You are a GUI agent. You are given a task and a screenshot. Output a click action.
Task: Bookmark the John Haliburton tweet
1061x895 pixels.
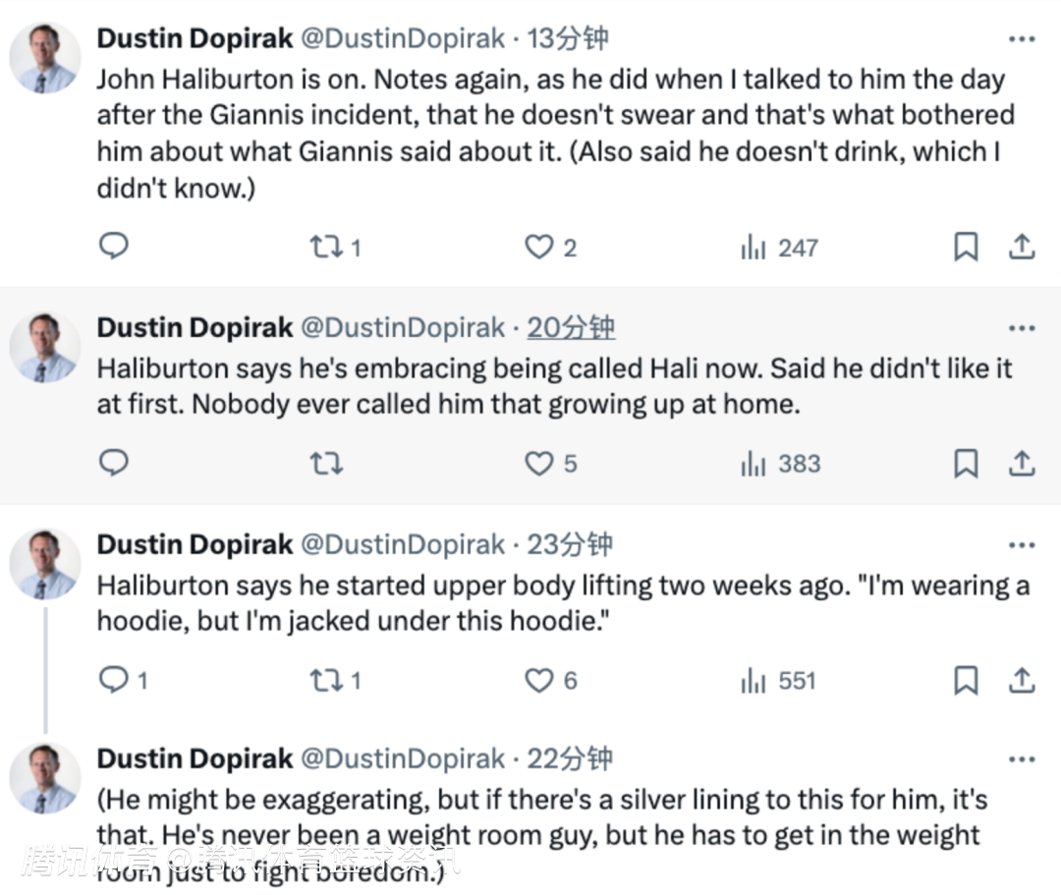pos(966,247)
